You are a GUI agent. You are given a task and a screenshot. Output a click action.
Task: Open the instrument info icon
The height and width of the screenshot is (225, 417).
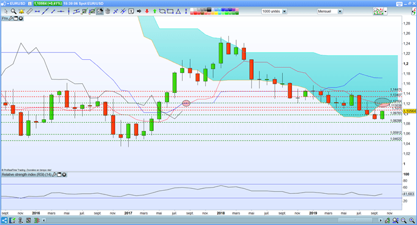click(x=29, y=4)
